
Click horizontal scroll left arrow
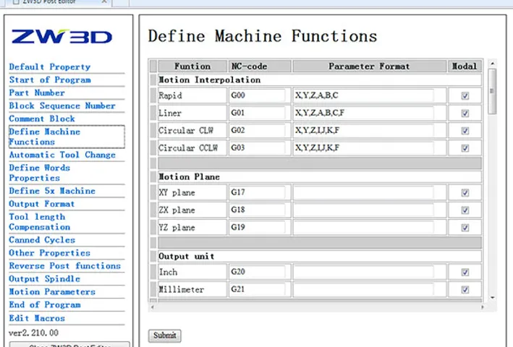(x=152, y=307)
